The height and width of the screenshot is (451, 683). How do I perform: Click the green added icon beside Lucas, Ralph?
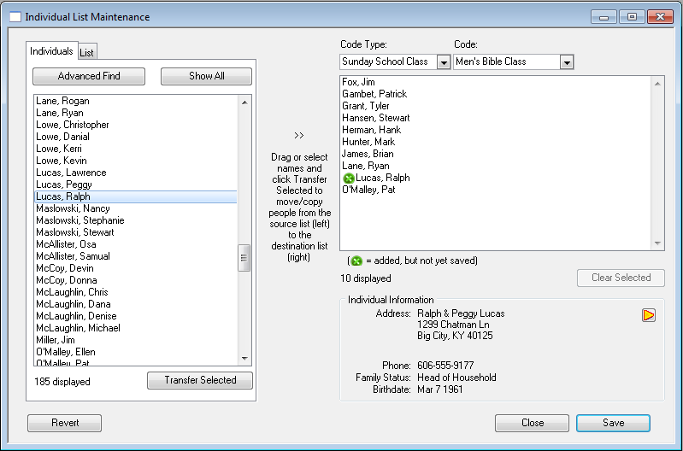[348, 178]
